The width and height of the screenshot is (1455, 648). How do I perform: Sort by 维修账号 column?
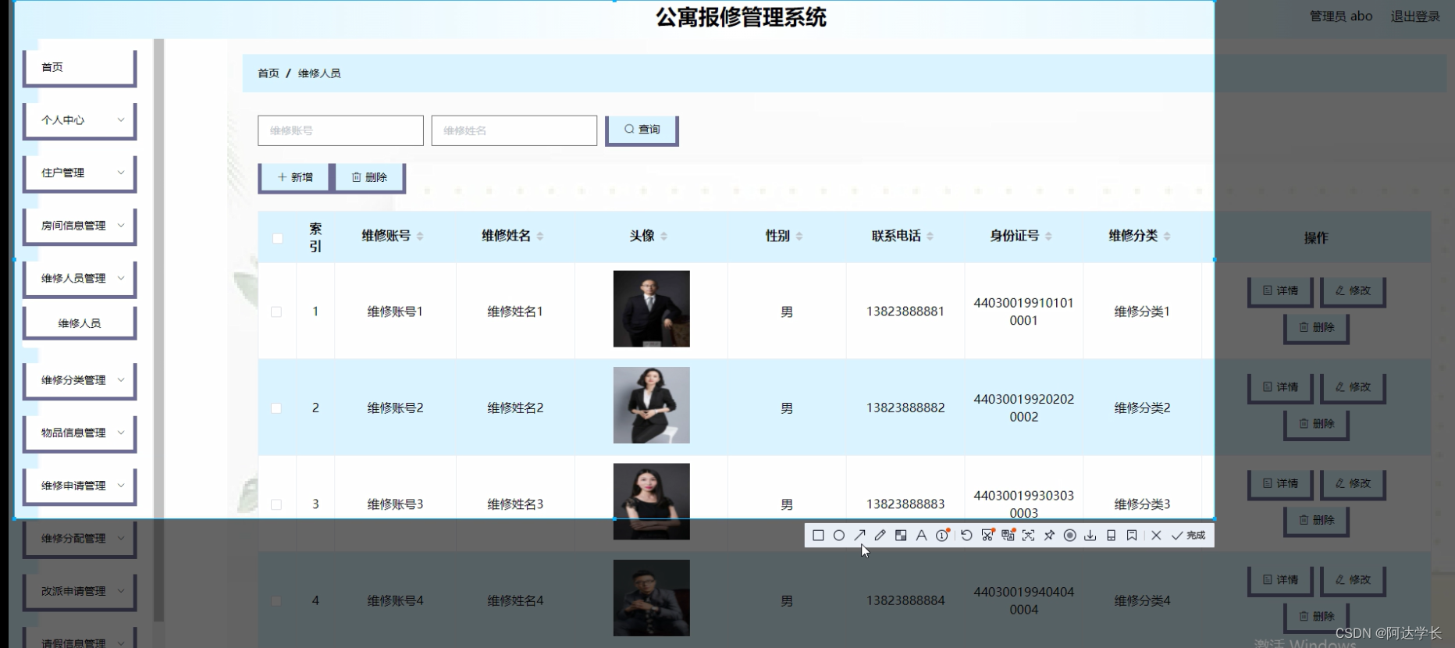[420, 236]
